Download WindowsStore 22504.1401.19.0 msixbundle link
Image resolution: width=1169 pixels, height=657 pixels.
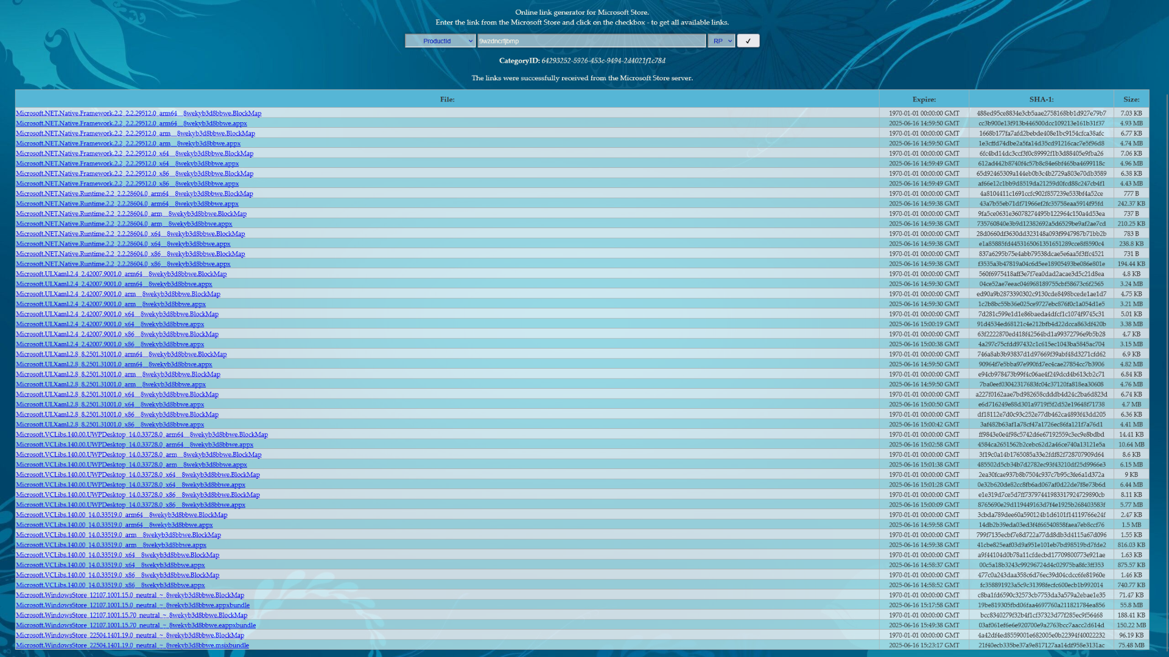point(132,645)
